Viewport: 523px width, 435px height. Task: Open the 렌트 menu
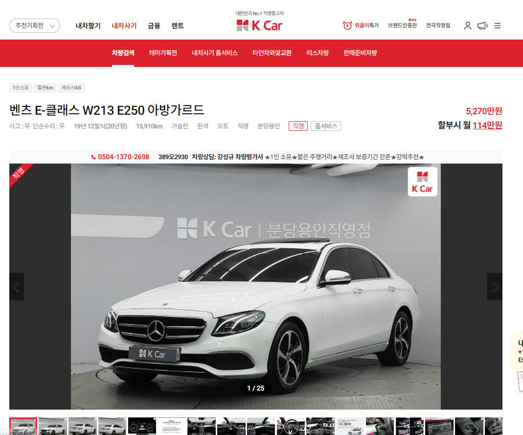tap(178, 25)
